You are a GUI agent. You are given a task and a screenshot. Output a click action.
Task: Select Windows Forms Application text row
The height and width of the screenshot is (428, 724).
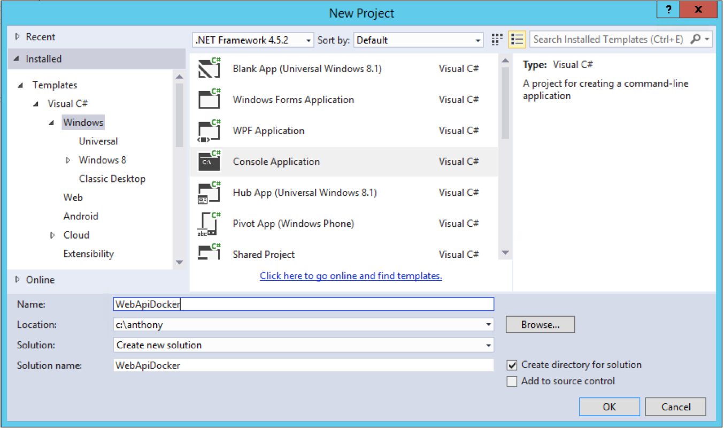coord(294,100)
